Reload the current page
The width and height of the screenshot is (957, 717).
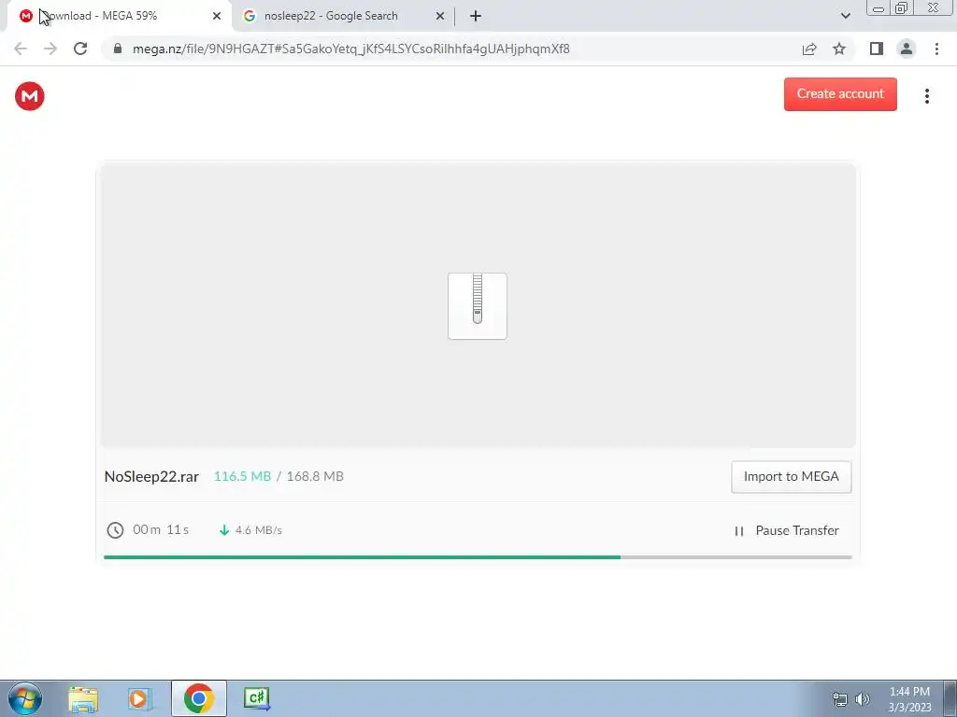pos(80,49)
